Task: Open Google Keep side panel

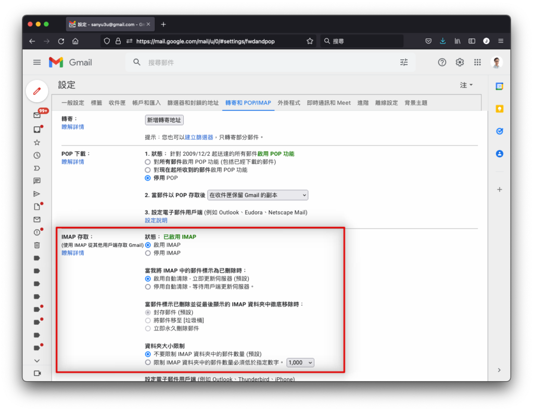Action: (x=499, y=109)
